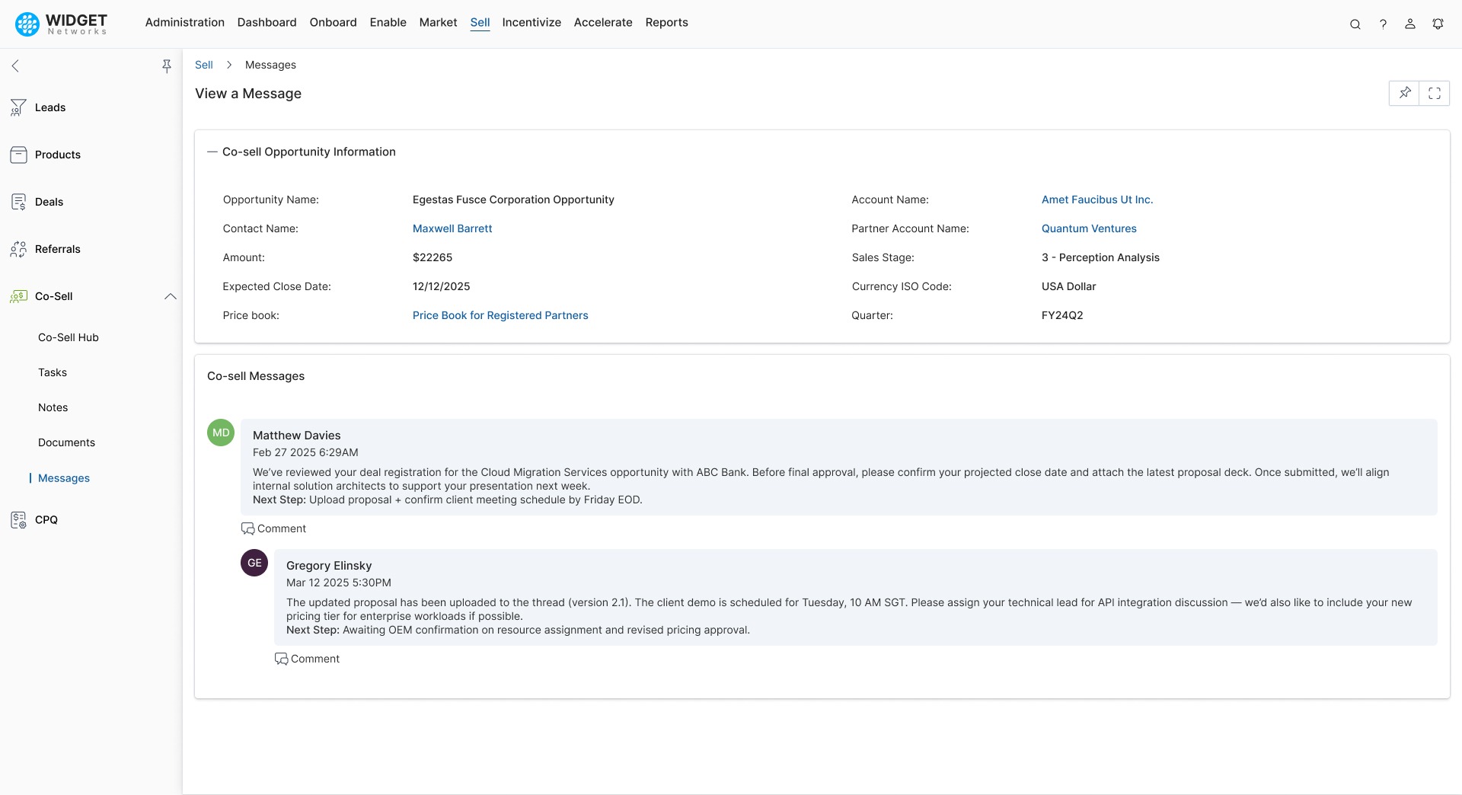The width and height of the screenshot is (1462, 795).
Task: Open the user profile icon
Action: pos(1409,24)
